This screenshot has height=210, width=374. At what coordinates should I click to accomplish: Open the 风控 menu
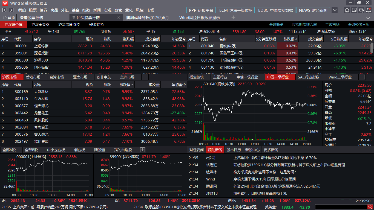point(140,10)
